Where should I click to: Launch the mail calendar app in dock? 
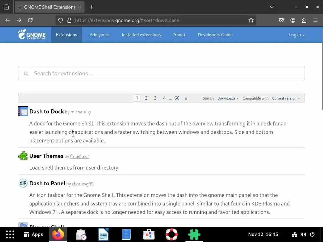pyautogui.click(x=81, y=234)
